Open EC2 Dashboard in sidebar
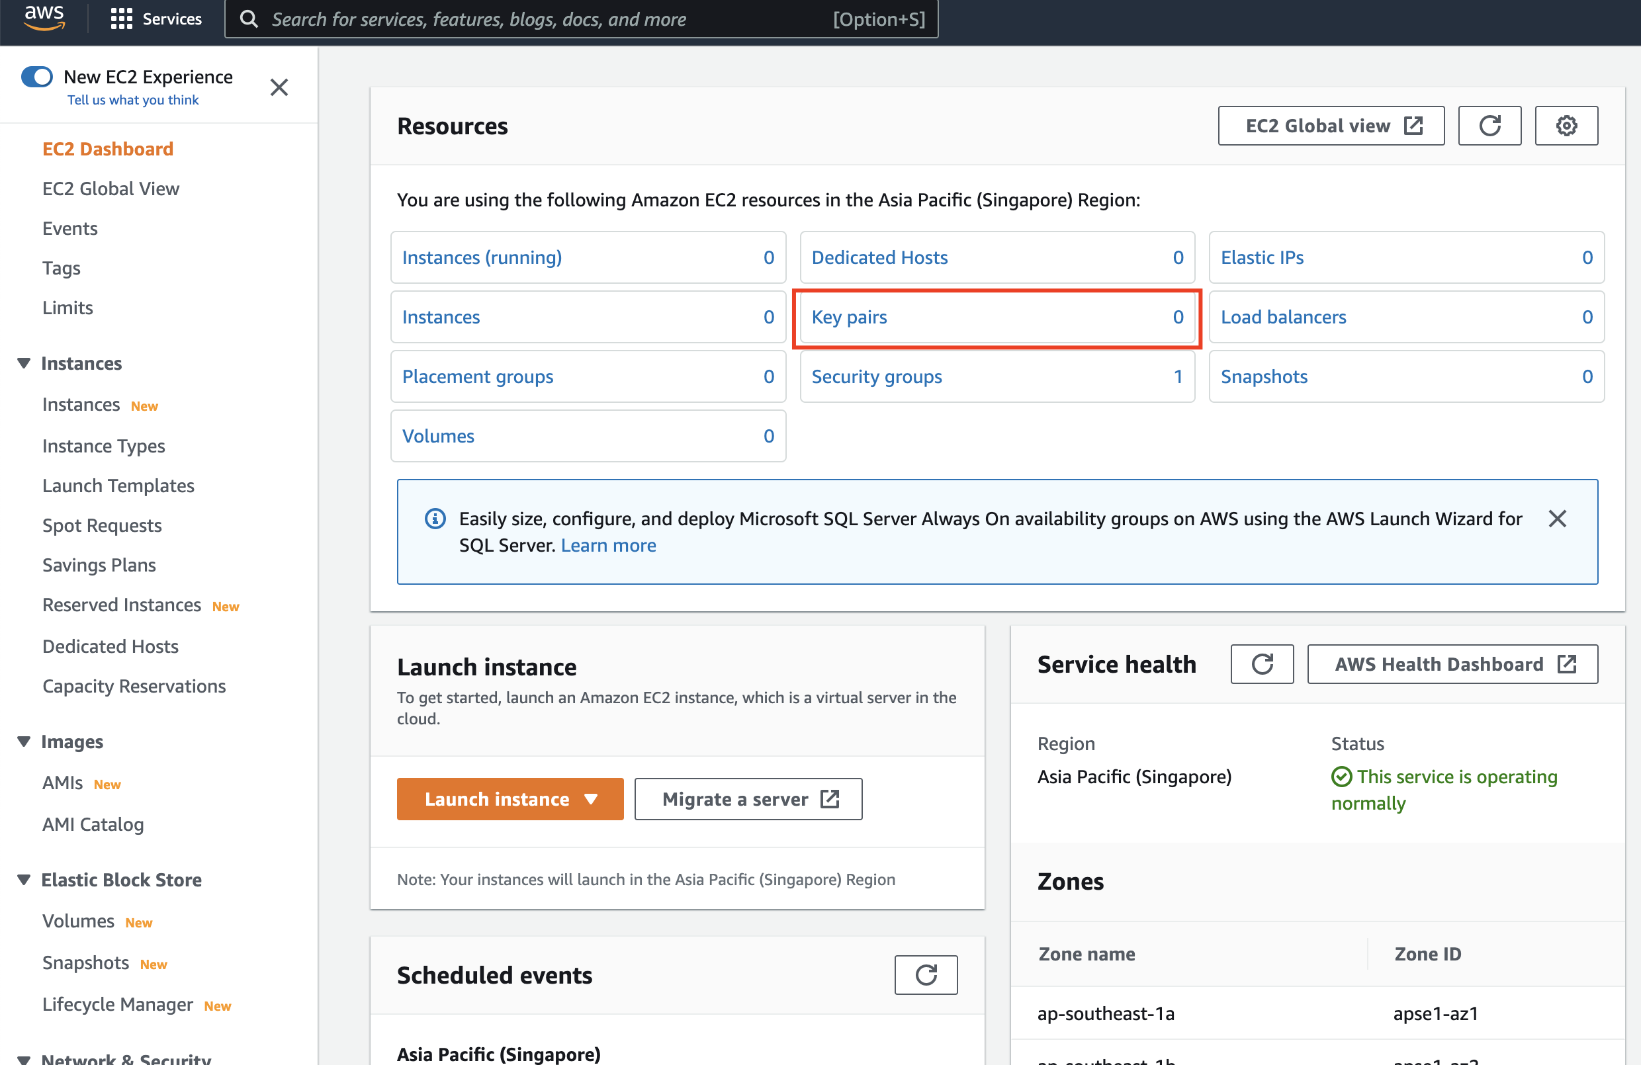 (x=108, y=149)
